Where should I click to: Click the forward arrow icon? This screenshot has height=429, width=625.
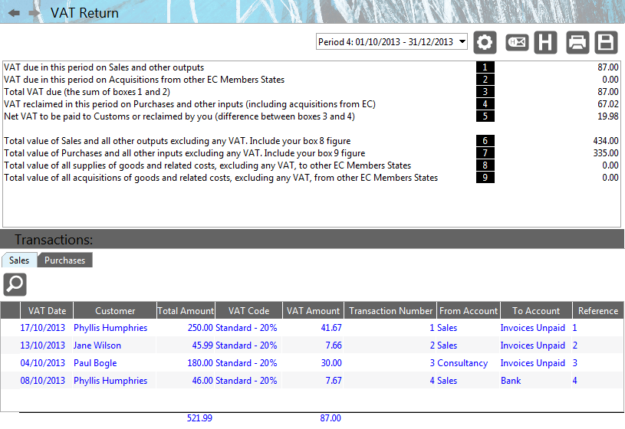(x=35, y=13)
